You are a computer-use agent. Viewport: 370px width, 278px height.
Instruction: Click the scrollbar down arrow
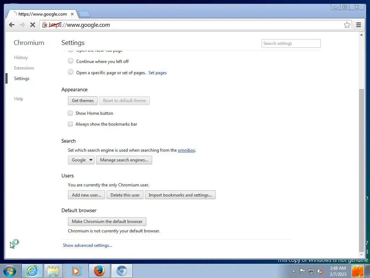[x=361, y=255]
